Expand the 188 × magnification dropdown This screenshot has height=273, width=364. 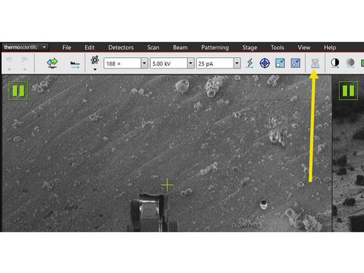tap(144, 63)
